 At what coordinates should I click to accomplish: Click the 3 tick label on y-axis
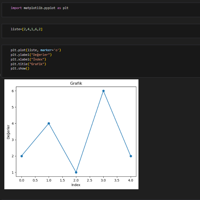click(13, 140)
